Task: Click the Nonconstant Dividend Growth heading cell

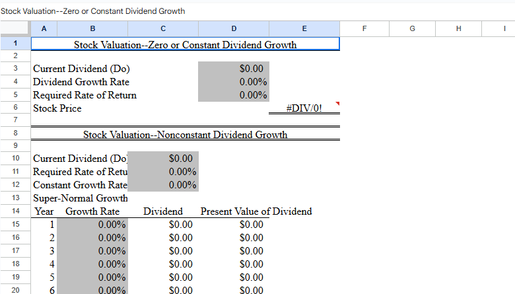Action: (x=185, y=135)
